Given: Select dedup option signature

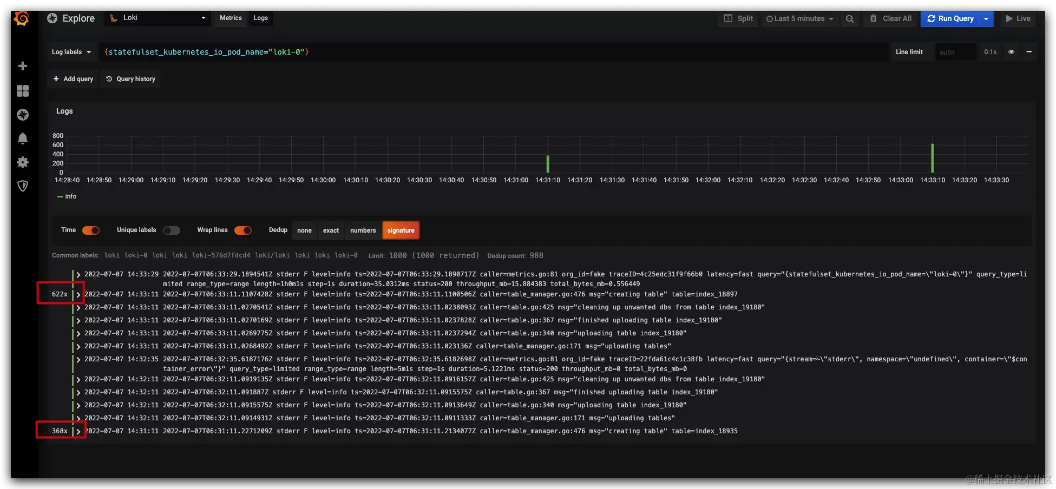Looking at the screenshot, I should (x=401, y=230).
